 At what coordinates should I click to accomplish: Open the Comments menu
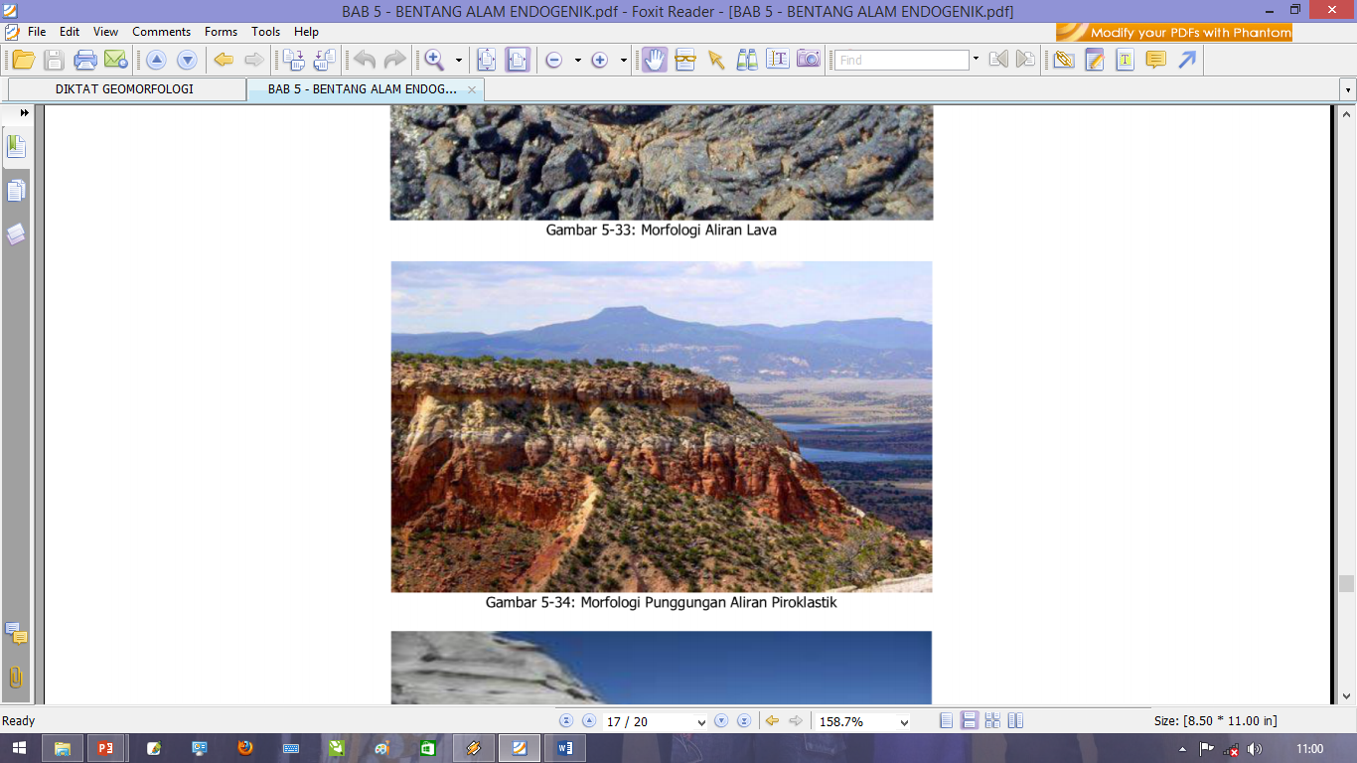pyautogui.click(x=161, y=32)
